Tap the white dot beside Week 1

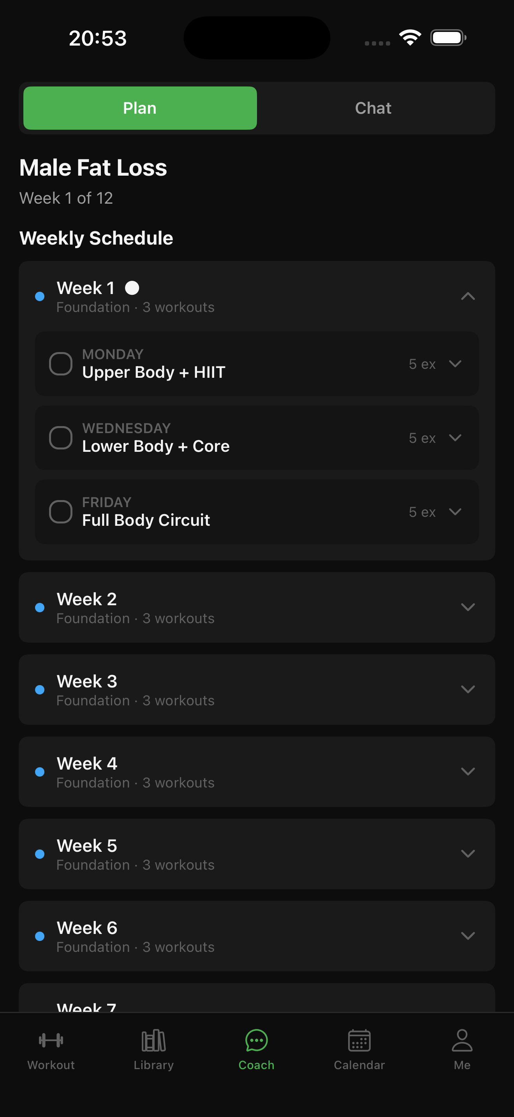(132, 288)
